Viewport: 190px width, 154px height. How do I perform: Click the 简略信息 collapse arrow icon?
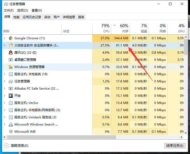pyautogui.click(x=6, y=146)
